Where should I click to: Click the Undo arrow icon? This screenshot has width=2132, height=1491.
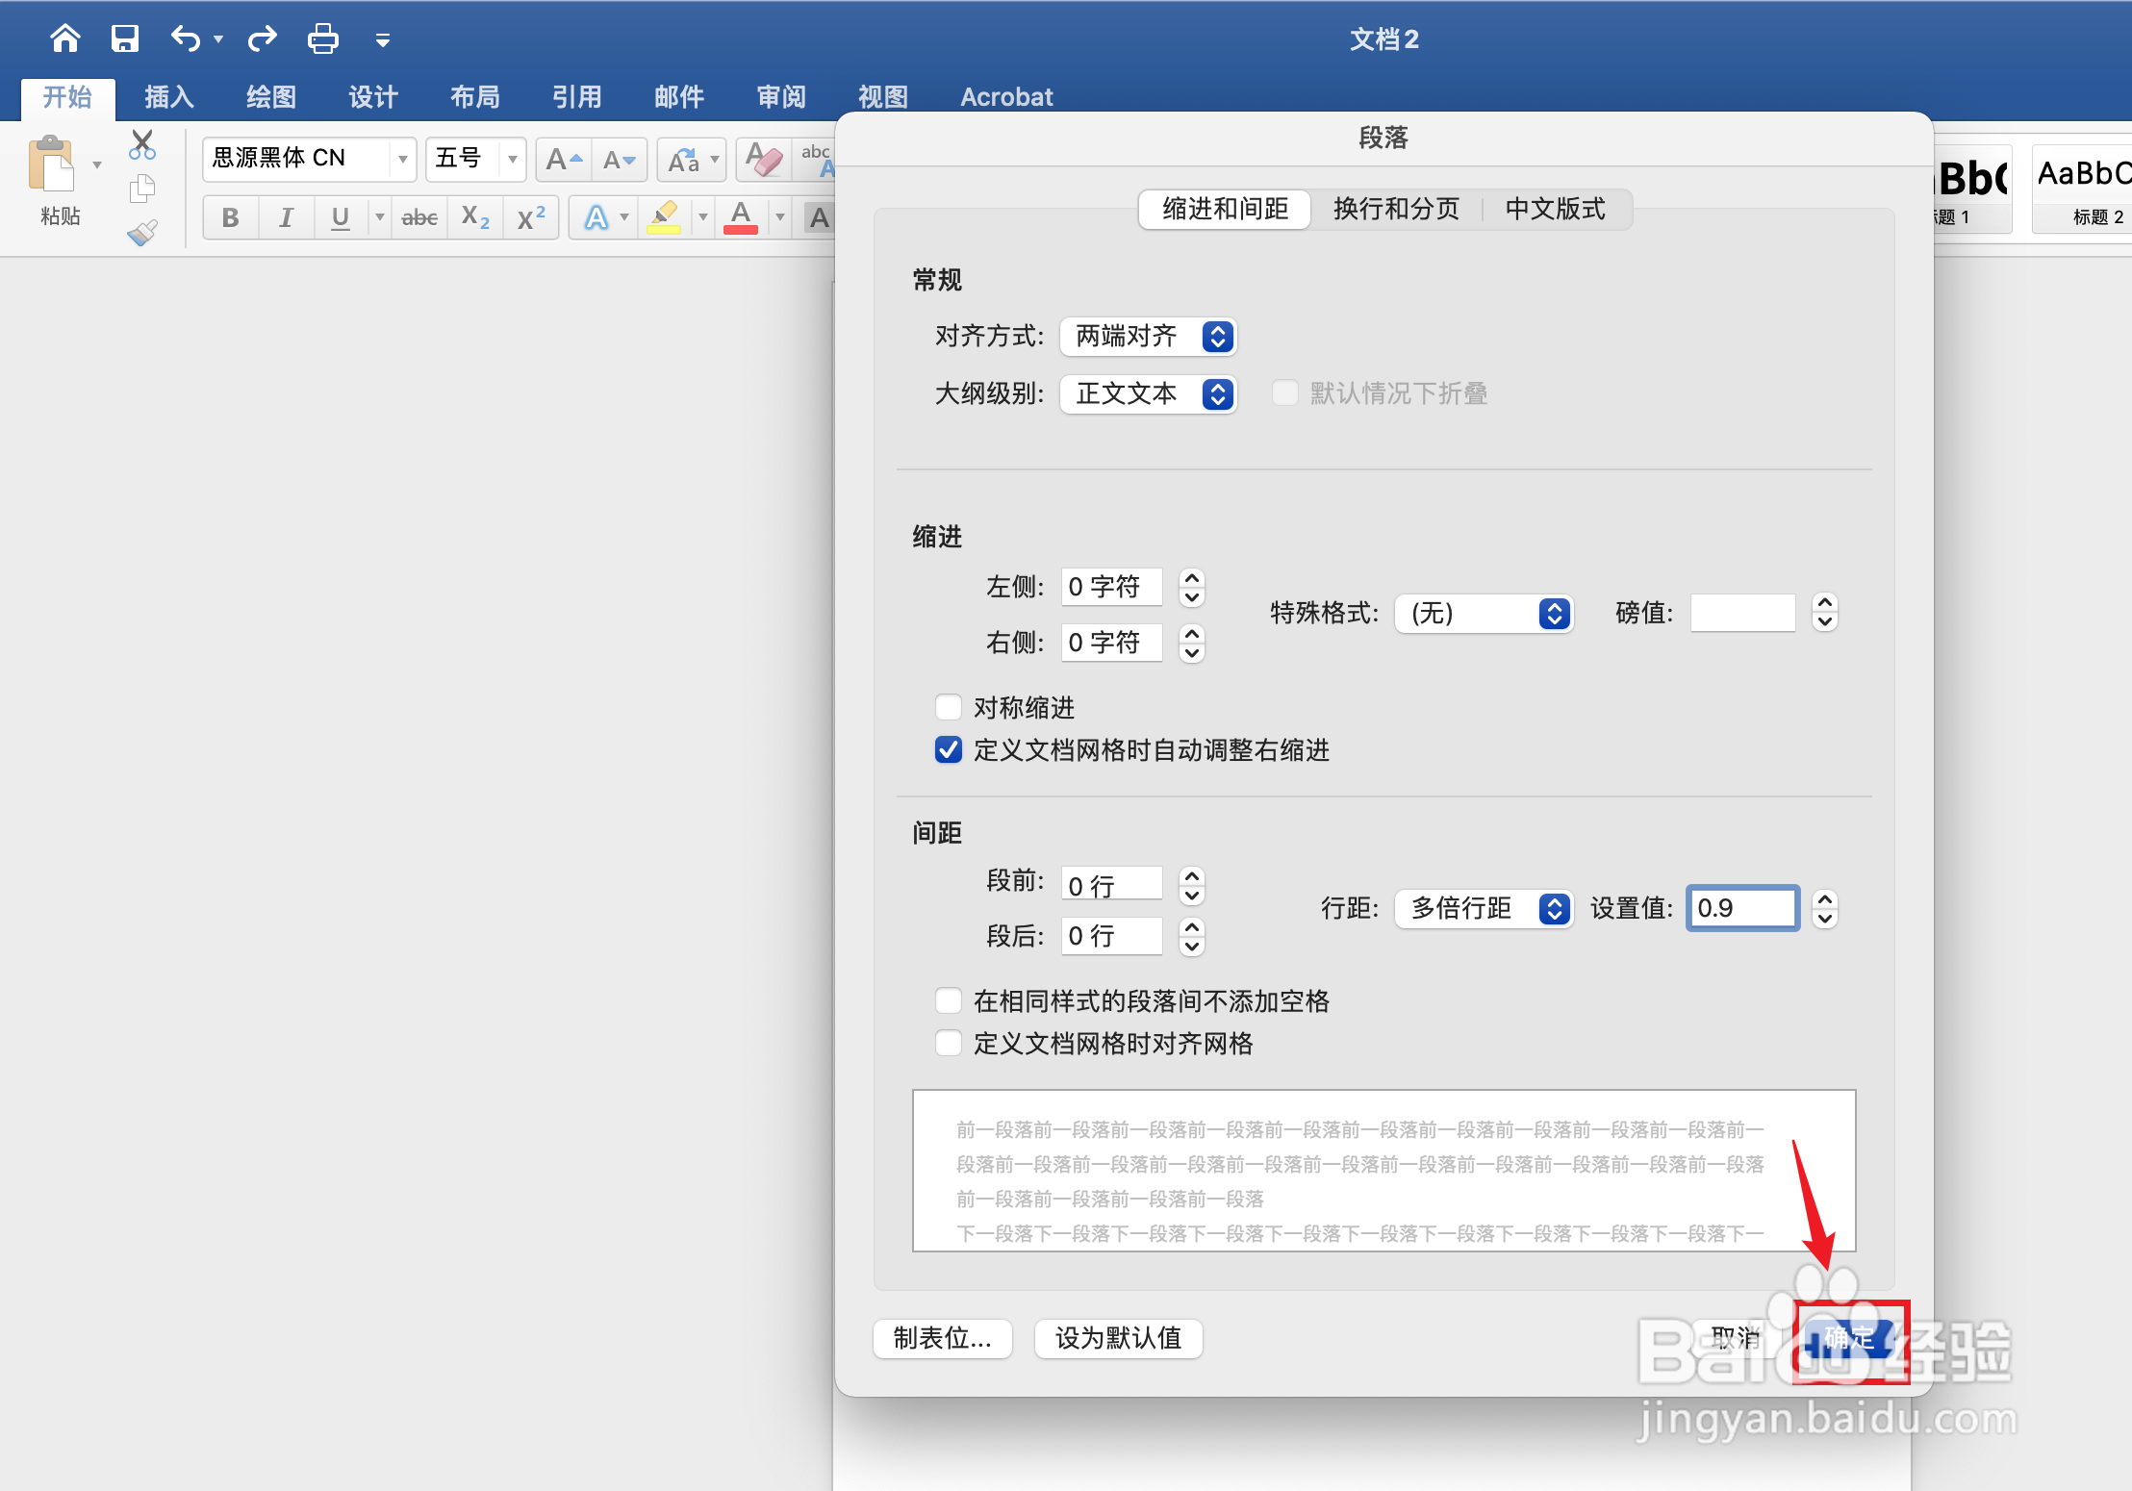185,39
